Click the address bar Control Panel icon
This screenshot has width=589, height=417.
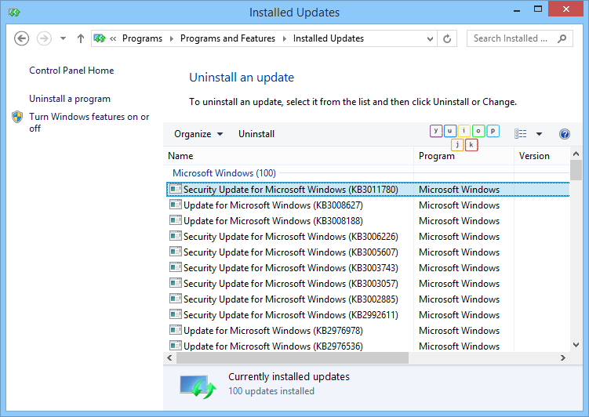click(100, 38)
